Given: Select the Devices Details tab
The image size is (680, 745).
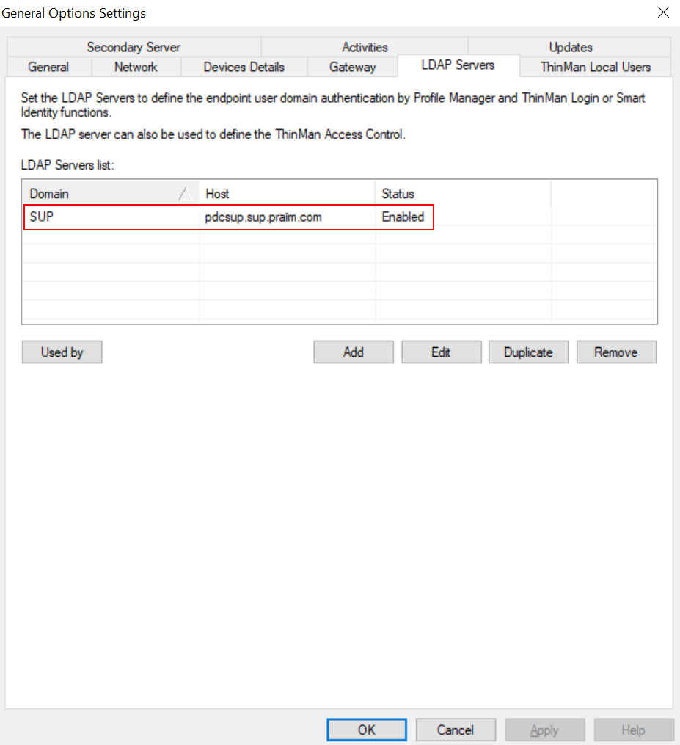Looking at the screenshot, I should [244, 67].
